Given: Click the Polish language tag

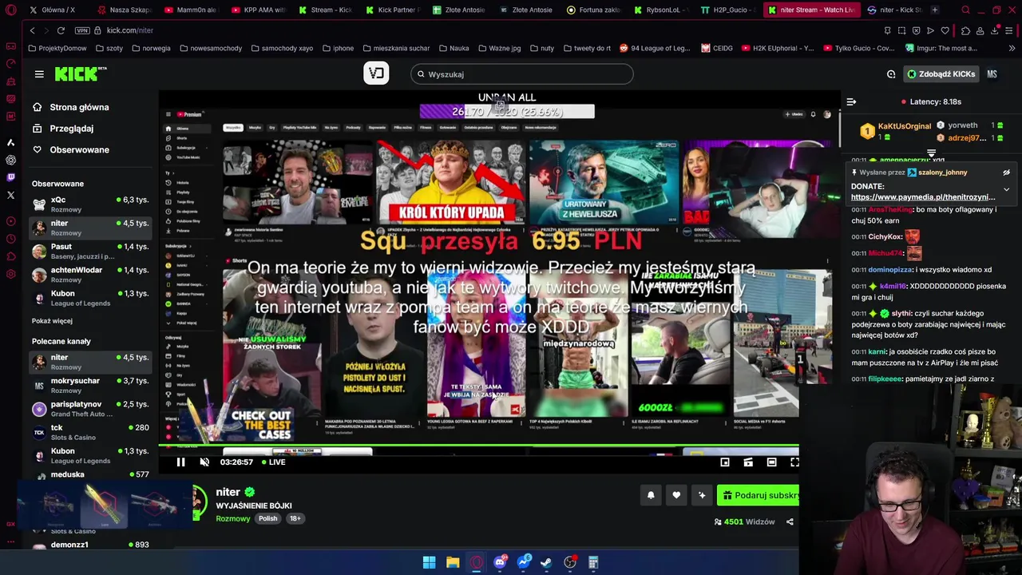Looking at the screenshot, I should 267,519.
